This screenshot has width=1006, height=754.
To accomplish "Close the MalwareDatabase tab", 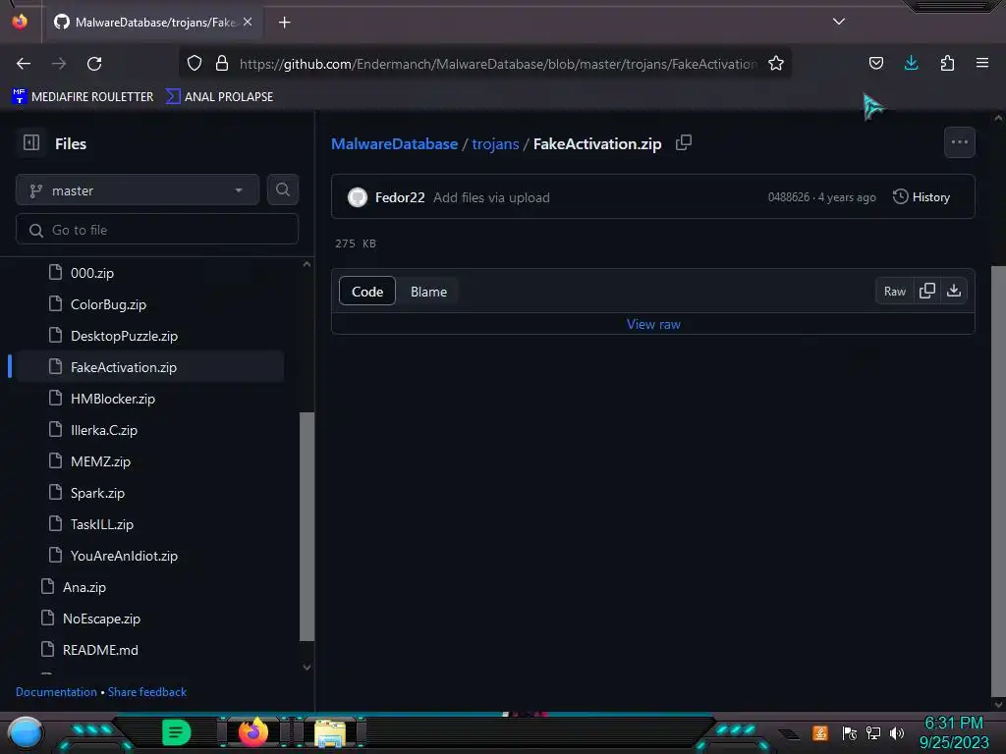I will click(248, 22).
